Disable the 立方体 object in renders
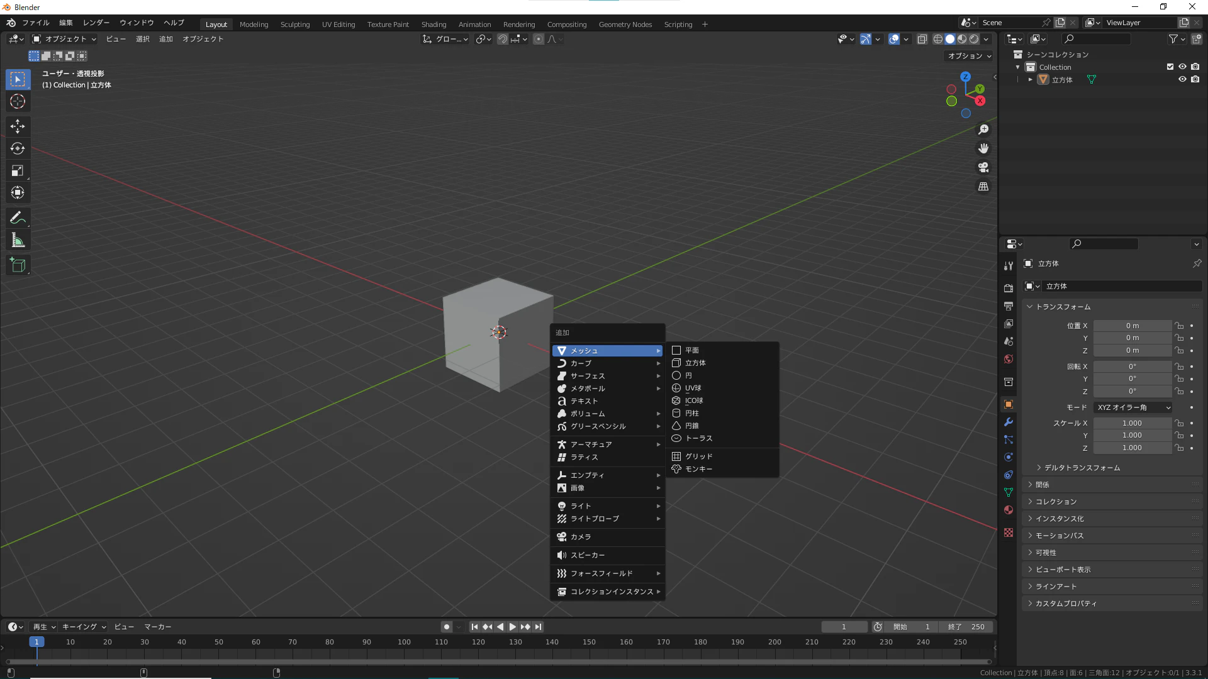The width and height of the screenshot is (1208, 679). [x=1195, y=79]
